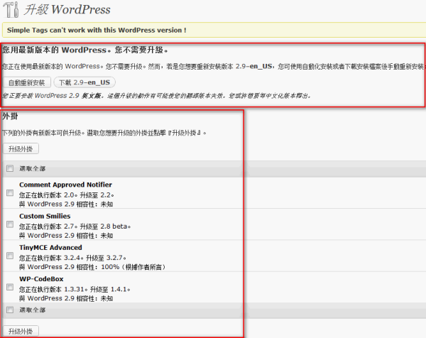Click the top 升級外掛 button
The height and width of the screenshot is (338, 426).
click(x=21, y=148)
